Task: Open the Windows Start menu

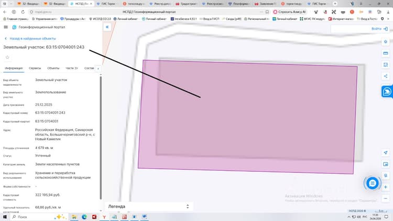Action: tap(5, 217)
